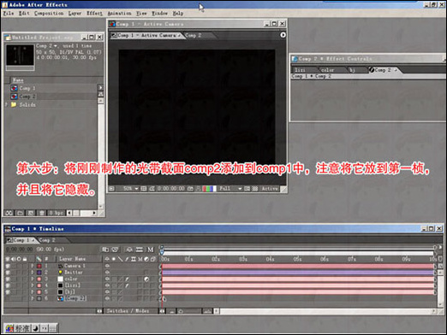Expand the Camera 1 layer properties

pyautogui.click(x=33, y=266)
